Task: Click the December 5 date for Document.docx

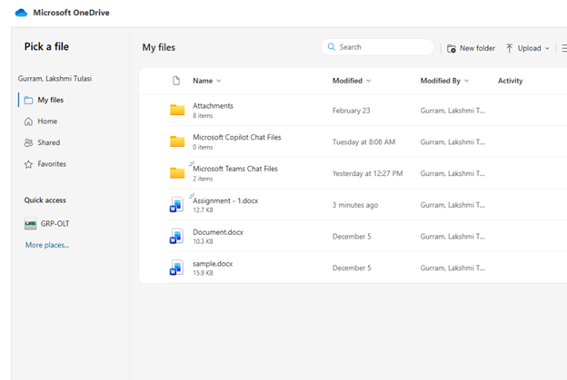Action: pyautogui.click(x=352, y=237)
